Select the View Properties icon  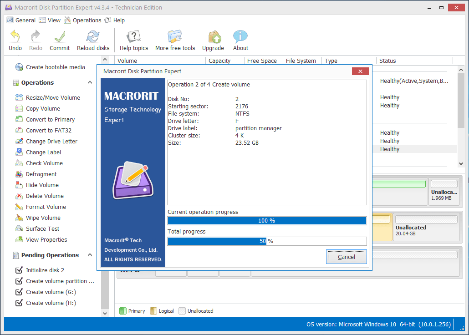(19, 239)
